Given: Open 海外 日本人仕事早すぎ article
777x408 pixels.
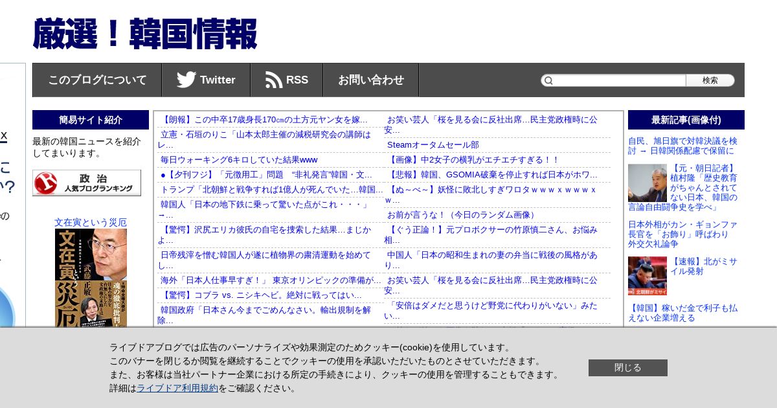Looking at the screenshot, I should coord(271,280).
